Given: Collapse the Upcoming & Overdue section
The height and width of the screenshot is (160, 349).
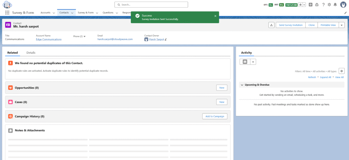Looking at the screenshot, I should 242,85.
